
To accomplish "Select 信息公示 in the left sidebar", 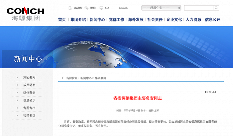I will coord(29,100).
